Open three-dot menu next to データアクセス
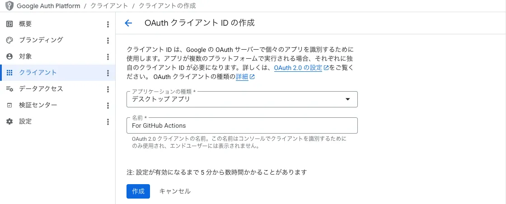This screenshot has height=204, width=506. pos(108,89)
